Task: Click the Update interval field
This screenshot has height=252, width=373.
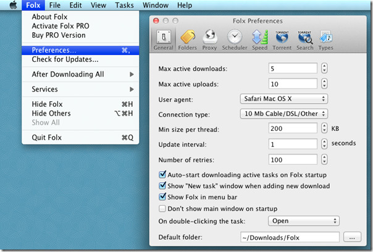Action: 293,144
